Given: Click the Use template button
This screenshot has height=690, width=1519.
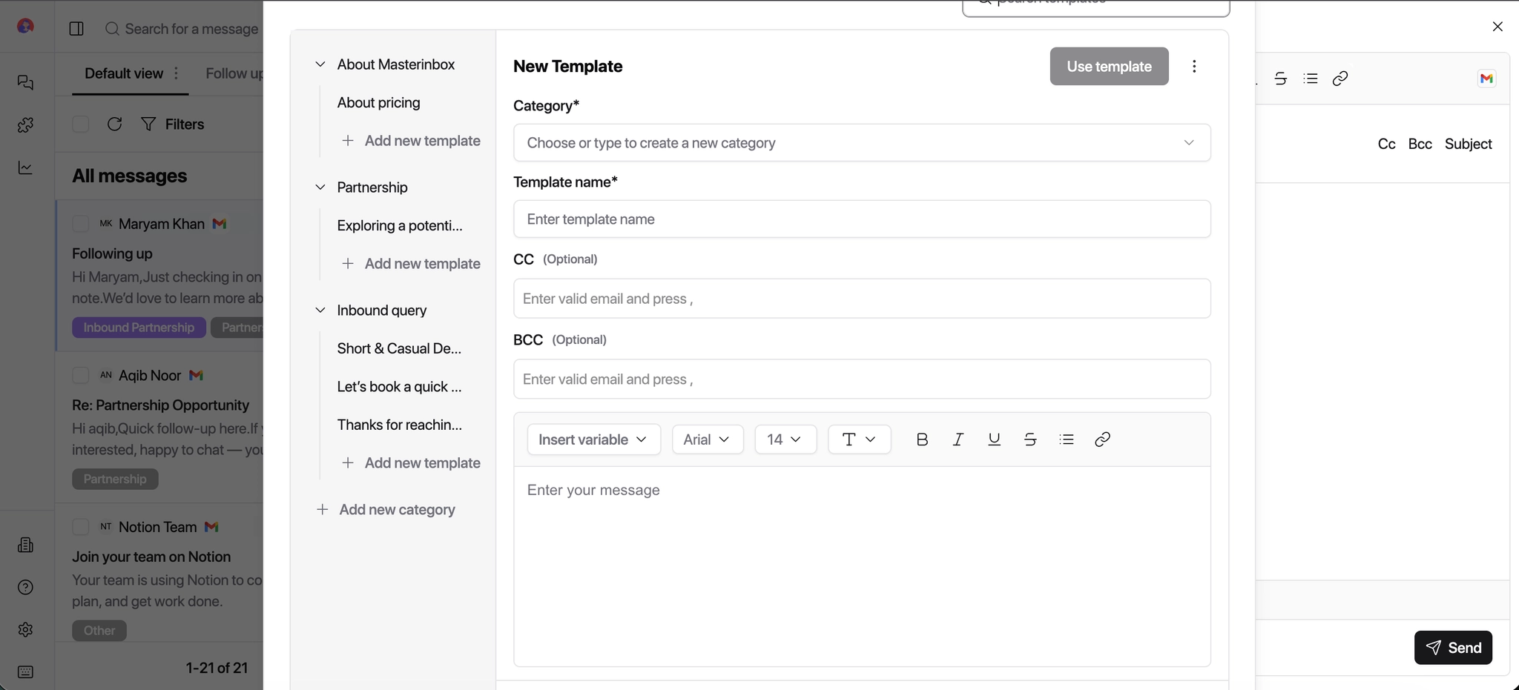Looking at the screenshot, I should pyautogui.click(x=1108, y=66).
